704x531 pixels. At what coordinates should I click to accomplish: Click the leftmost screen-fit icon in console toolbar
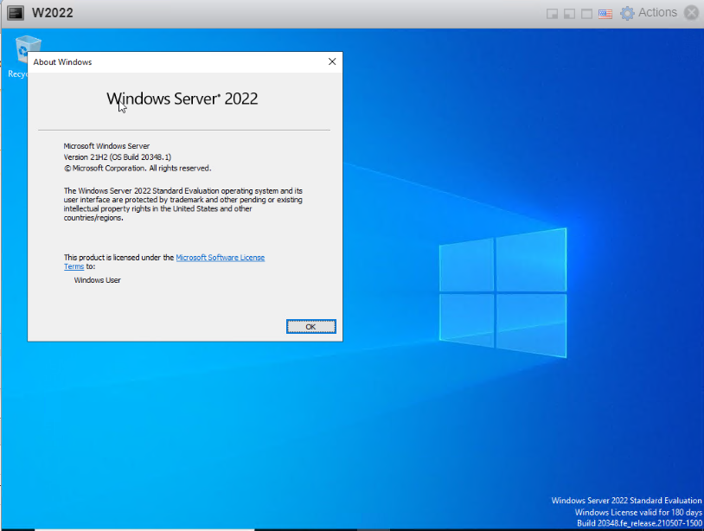click(552, 13)
